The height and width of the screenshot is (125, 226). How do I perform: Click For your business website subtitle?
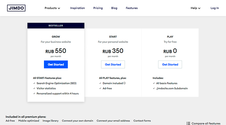click(56, 42)
